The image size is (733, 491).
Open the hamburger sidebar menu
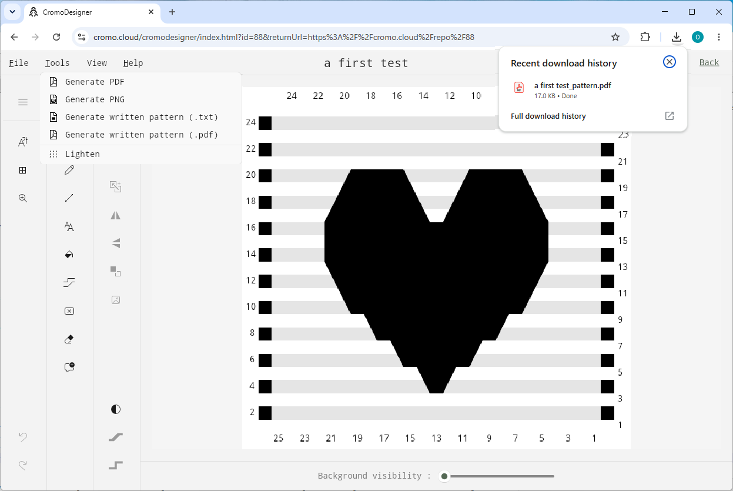pos(23,102)
